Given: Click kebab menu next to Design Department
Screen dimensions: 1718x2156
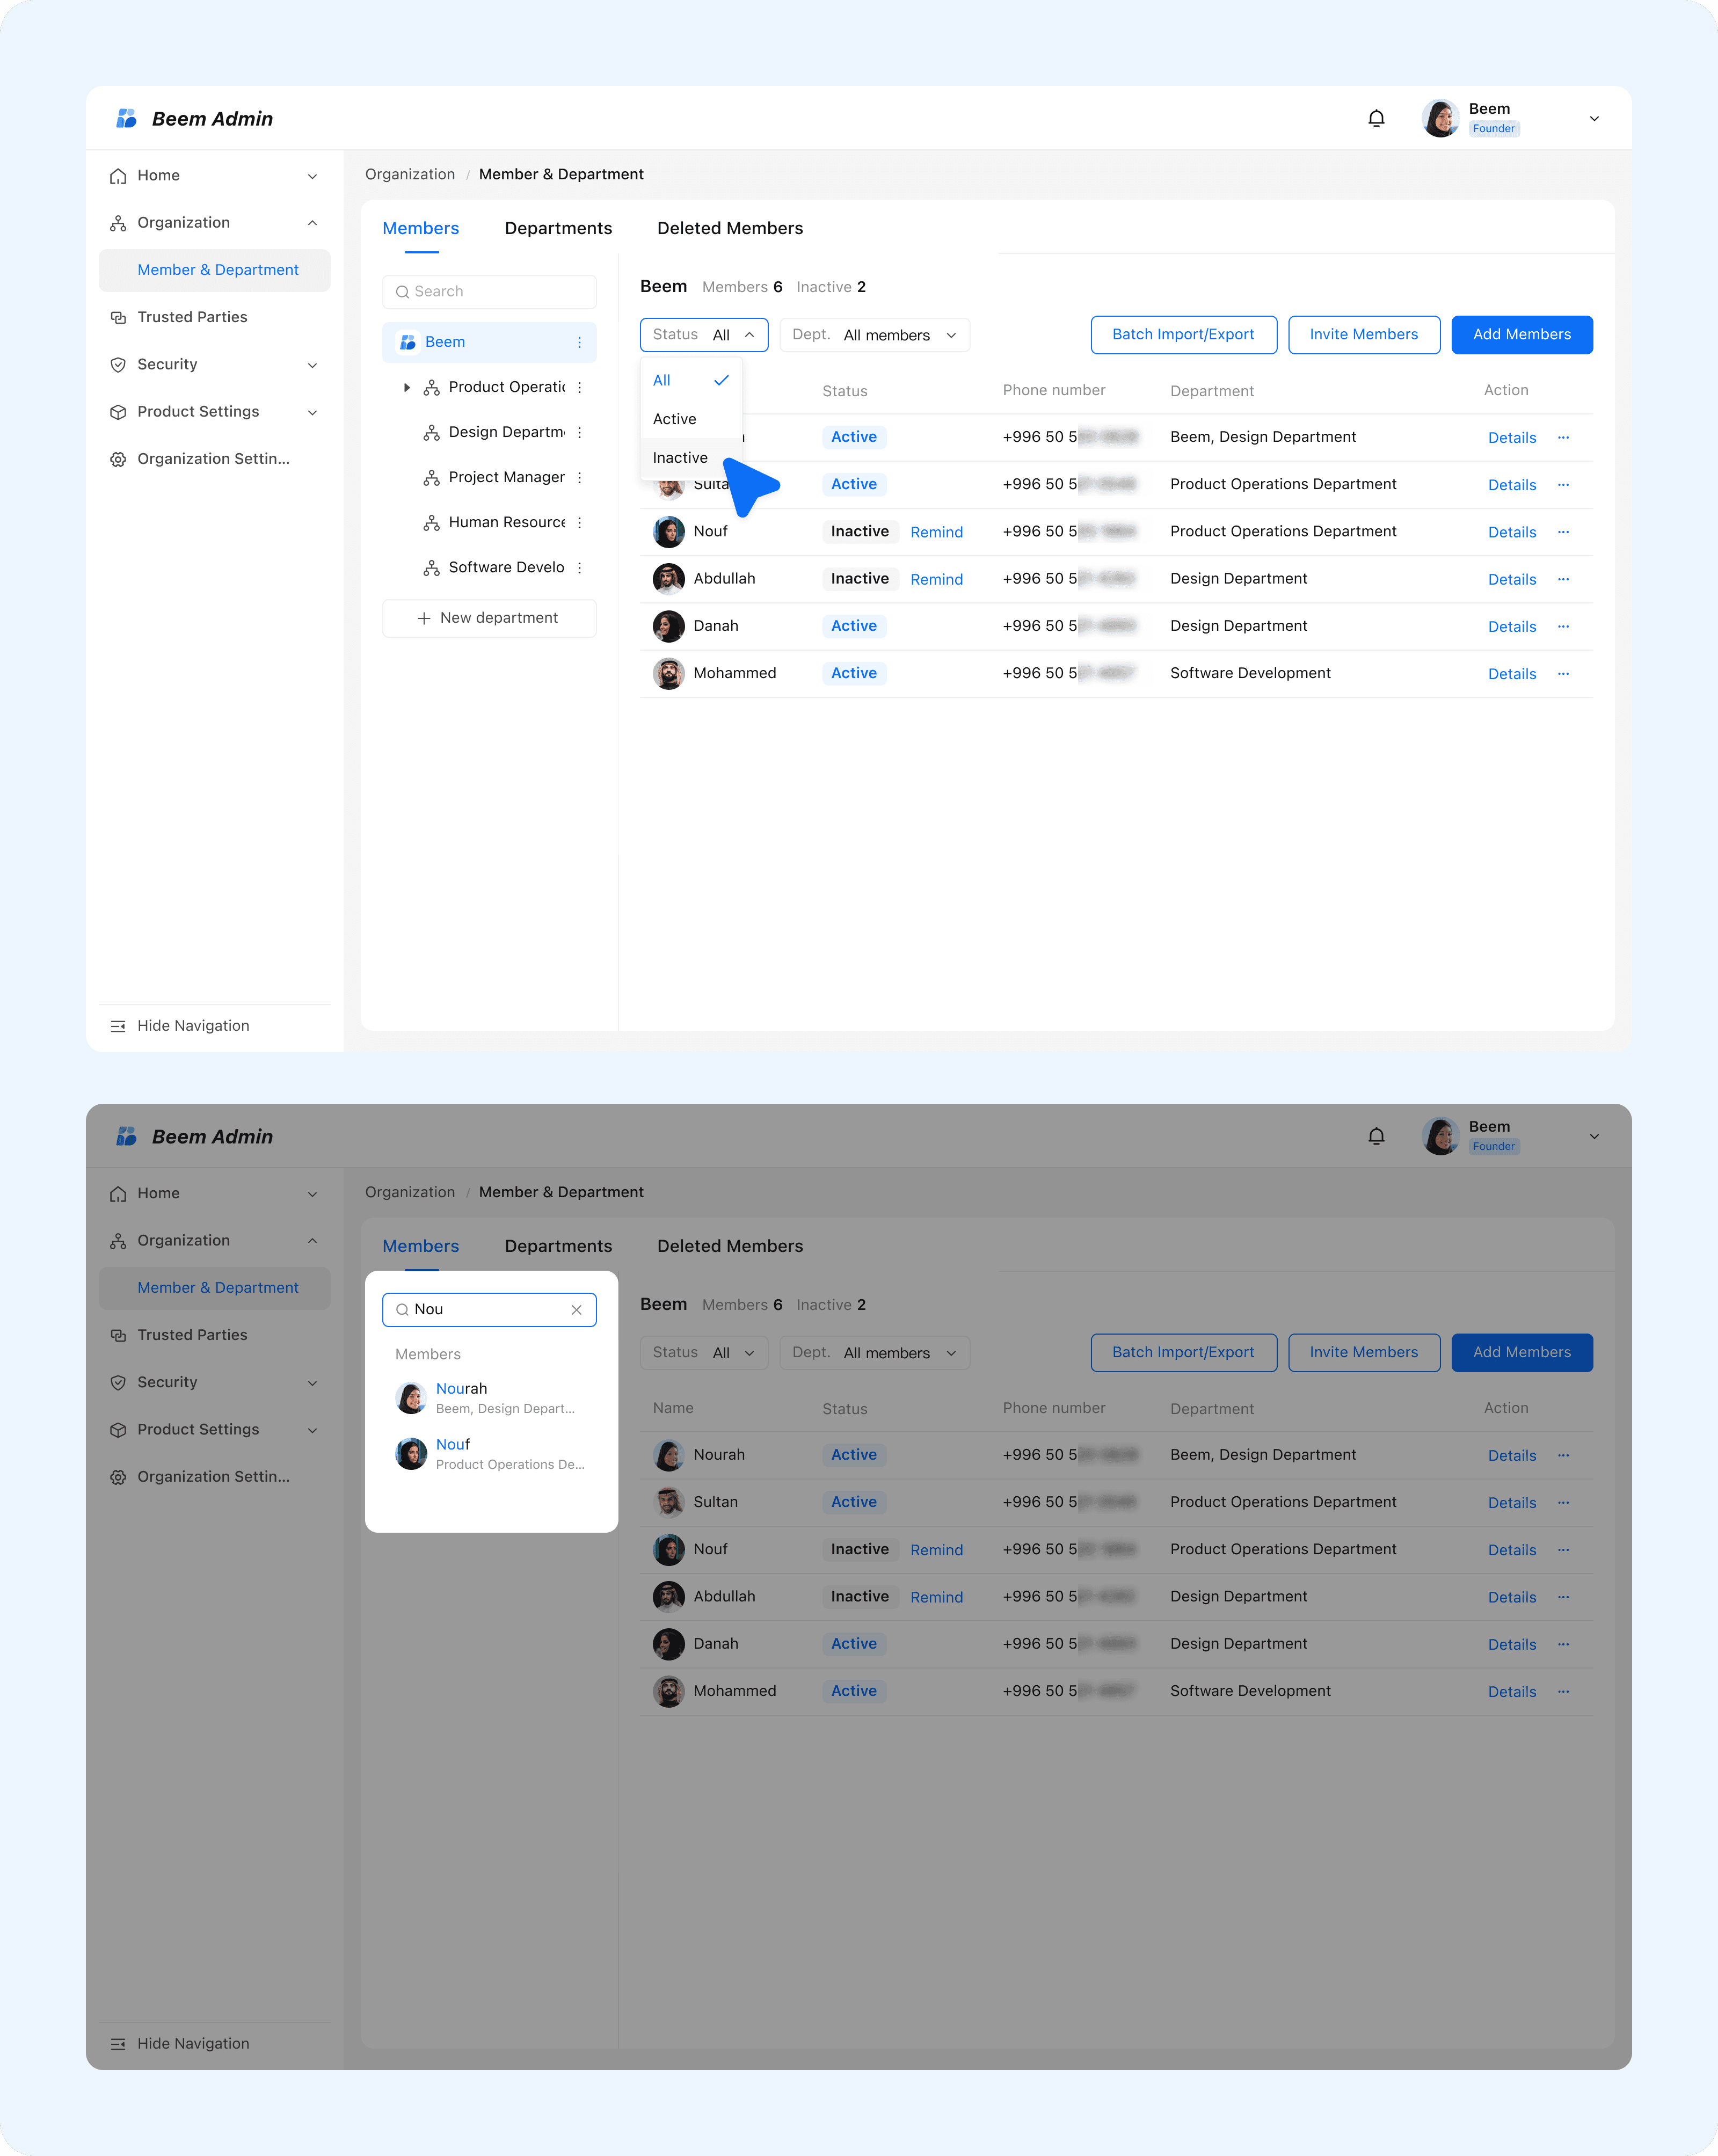Looking at the screenshot, I should point(580,433).
